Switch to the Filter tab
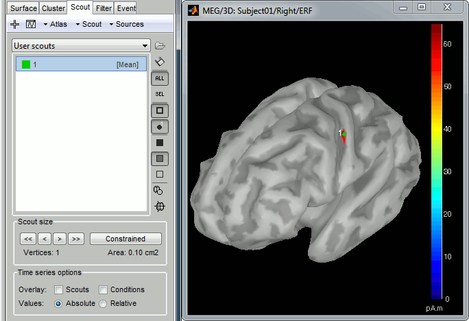Screen dimensions: 469x321 coord(104,8)
